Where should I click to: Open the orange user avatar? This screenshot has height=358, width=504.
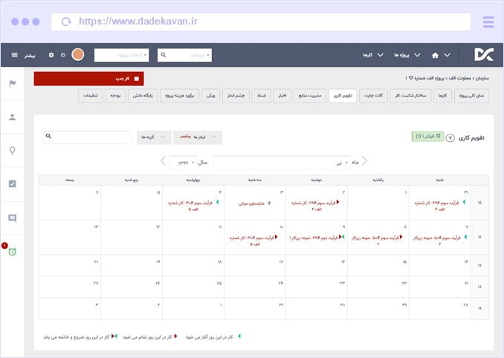pyautogui.click(x=78, y=54)
